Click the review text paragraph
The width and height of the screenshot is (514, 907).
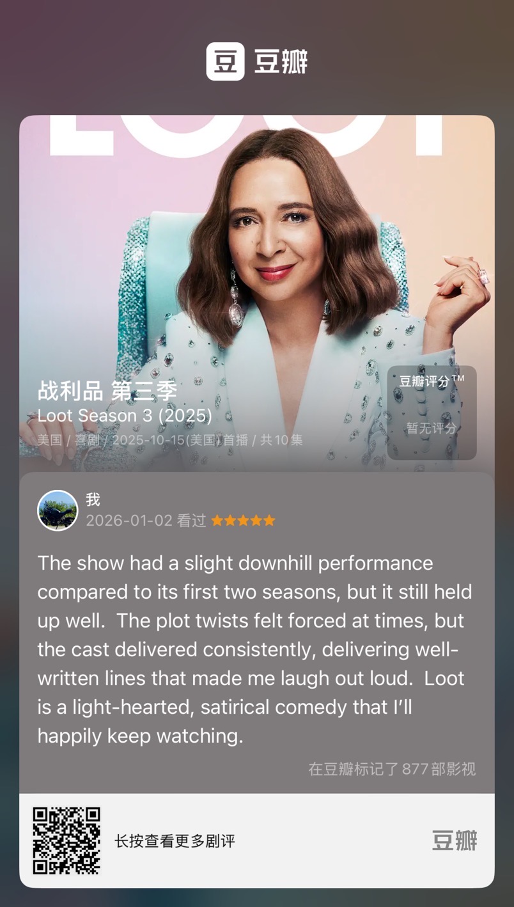tap(254, 649)
